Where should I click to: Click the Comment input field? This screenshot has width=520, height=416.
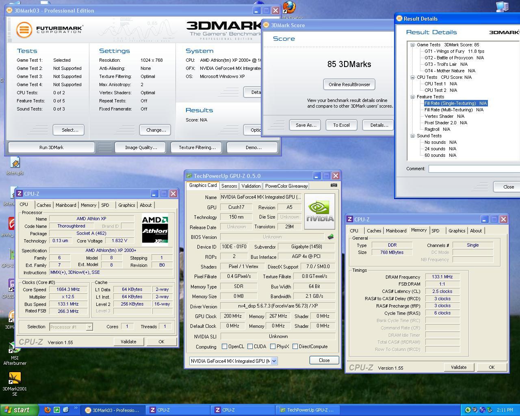pyautogui.click(x=474, y=169)
